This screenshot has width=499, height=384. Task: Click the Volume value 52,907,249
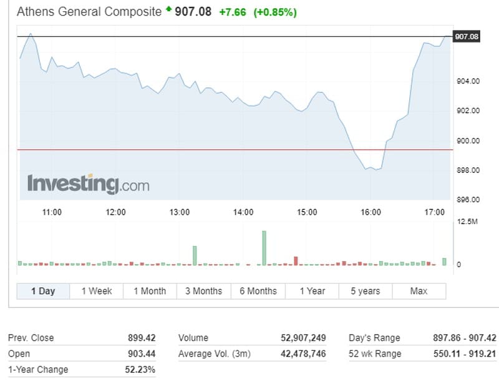point(303,338)
